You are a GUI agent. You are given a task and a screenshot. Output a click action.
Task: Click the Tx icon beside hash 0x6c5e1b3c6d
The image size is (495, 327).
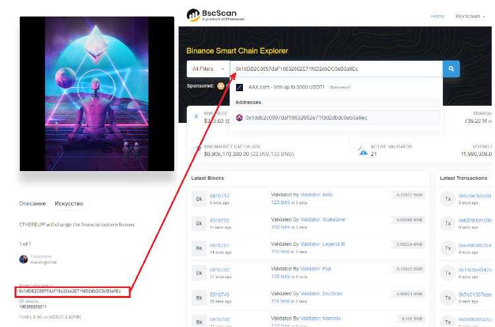(x=447, y=199)
